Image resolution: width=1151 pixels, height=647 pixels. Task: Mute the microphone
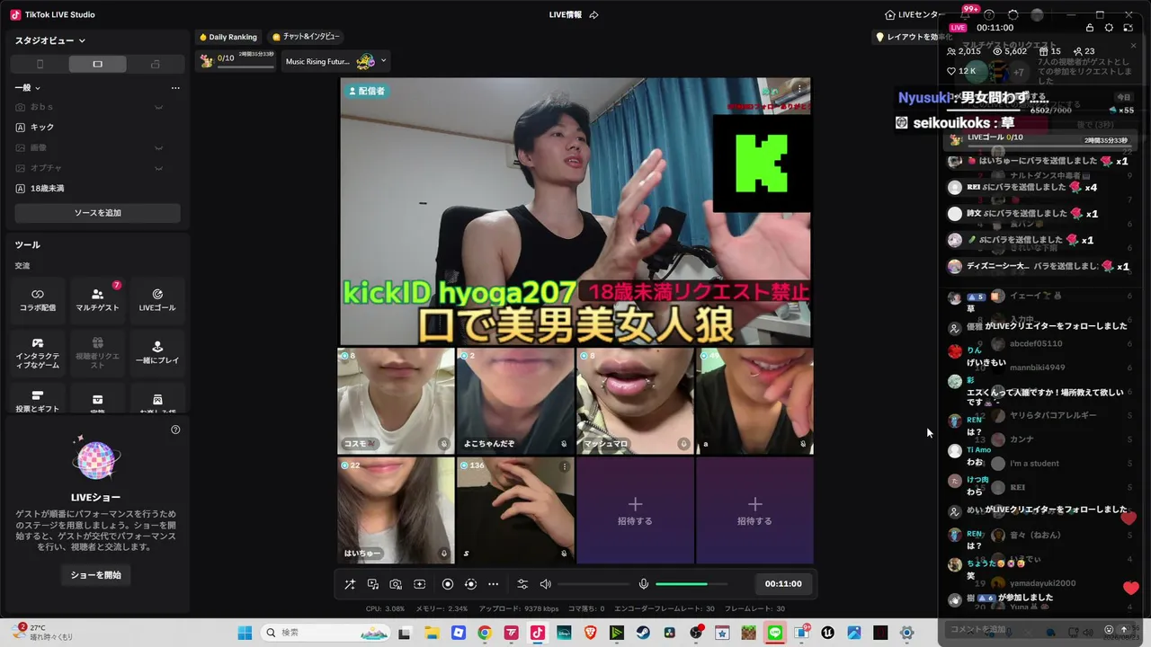click(644, 584)
